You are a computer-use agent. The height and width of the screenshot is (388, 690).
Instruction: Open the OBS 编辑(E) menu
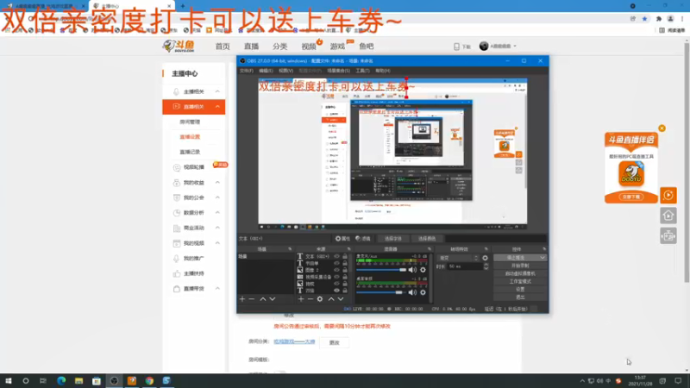[266, 71]
